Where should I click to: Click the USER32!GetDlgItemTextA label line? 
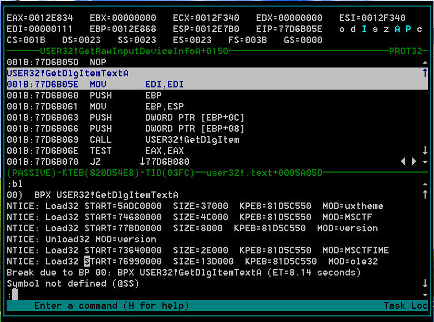click(68, 73)
